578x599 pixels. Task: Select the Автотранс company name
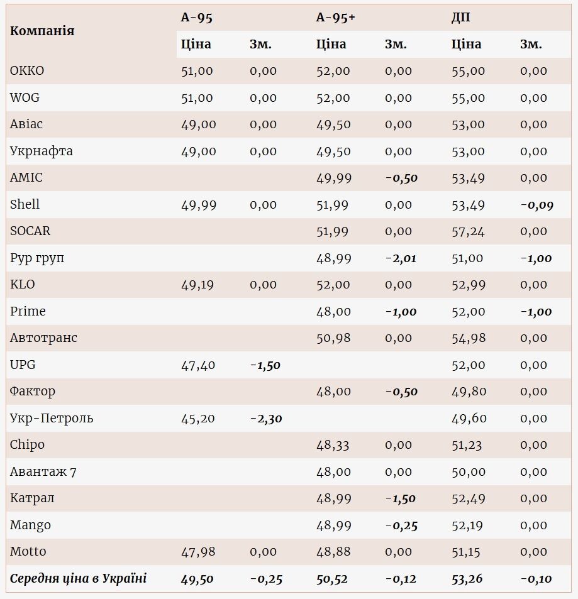pos(43,338)
